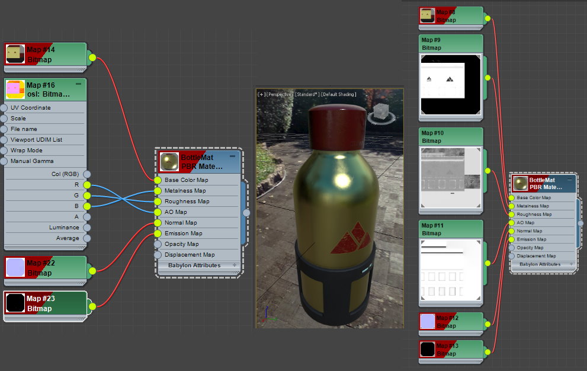This screenshot has height=371, width=587.
Task: Click center node Opacity Map input socket
Action: pyautogui.click(x=158, y=244)
